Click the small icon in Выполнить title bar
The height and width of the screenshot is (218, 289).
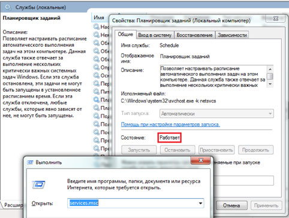(x=30, y=162)
